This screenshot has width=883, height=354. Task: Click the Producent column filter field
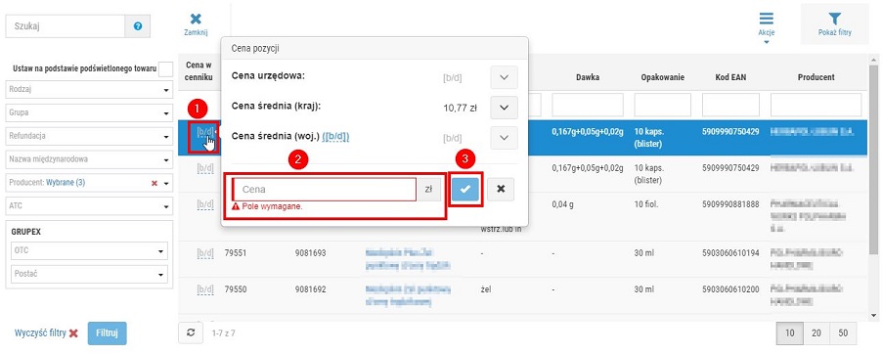[816, 105]
